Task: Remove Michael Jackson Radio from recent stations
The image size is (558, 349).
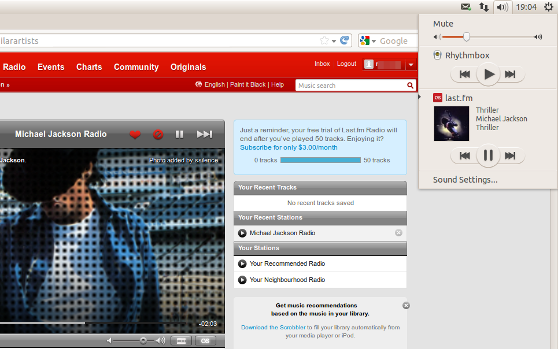Action: click(398, 233)
